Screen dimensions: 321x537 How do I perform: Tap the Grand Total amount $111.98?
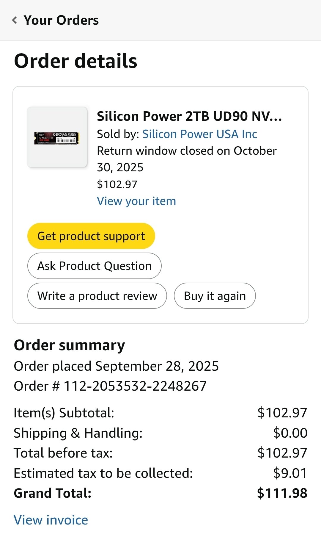[282, 493]
